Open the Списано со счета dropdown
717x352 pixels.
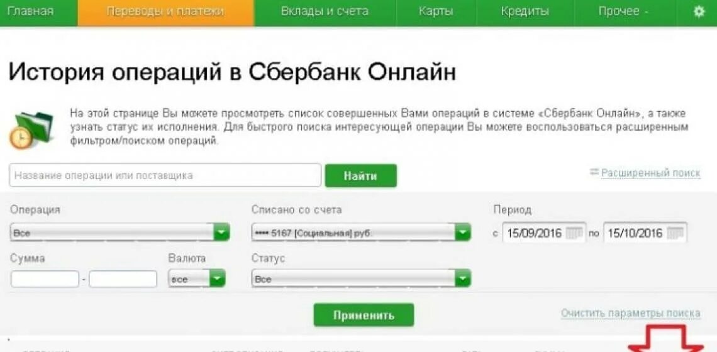[361, 233]
